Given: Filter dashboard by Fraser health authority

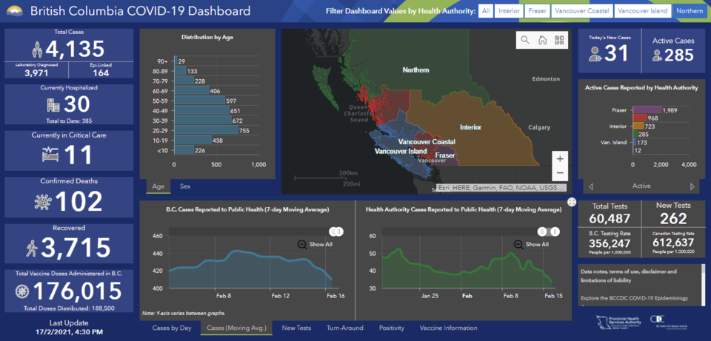Looking at the screenshot, I should 537,11.
